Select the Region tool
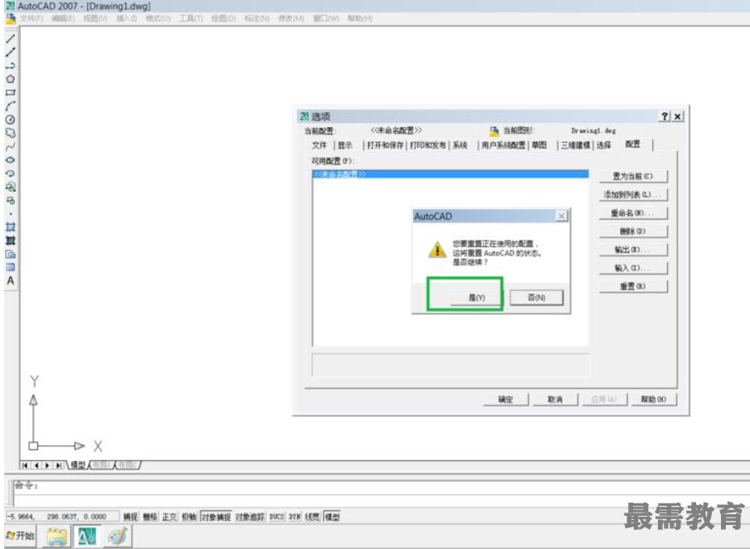The height and width of the screenshot is (549, 750). [11, 254]
